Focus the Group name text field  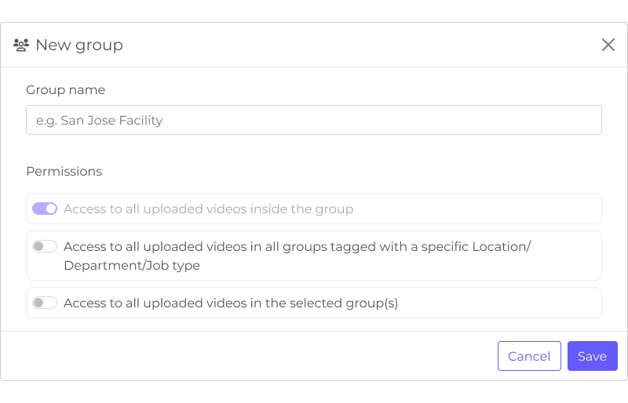tap(313, 120)
